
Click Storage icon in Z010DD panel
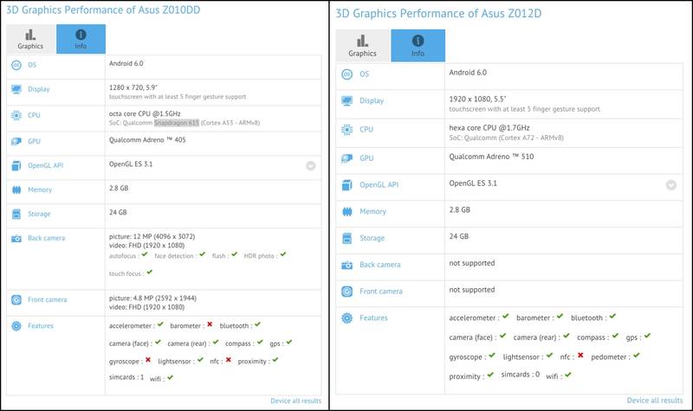16,214
